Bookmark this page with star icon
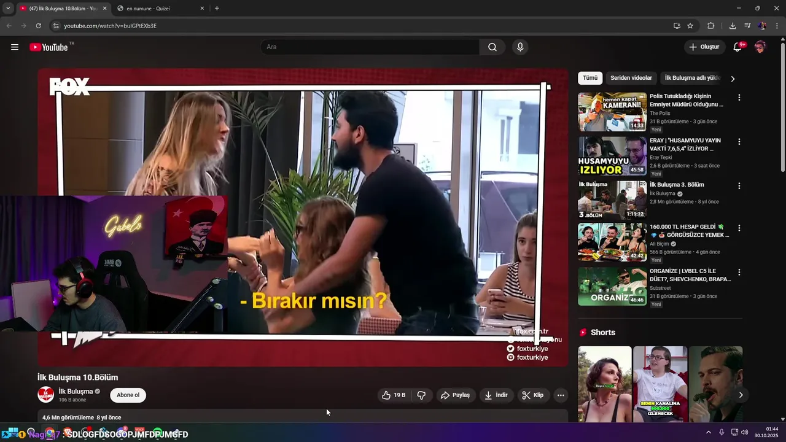Viewport: 786px width, 442px height. [x=690, y=26]
